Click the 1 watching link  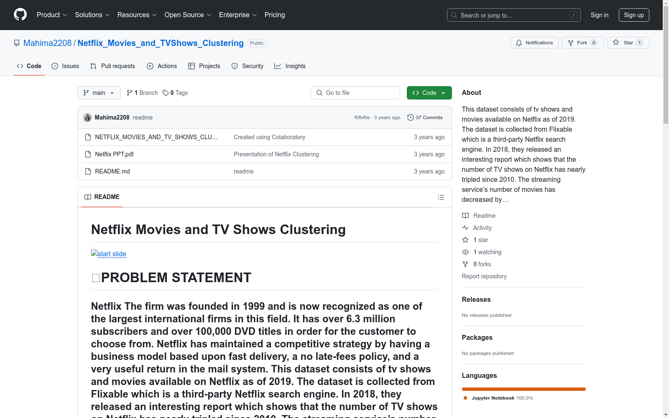[487, 252]
